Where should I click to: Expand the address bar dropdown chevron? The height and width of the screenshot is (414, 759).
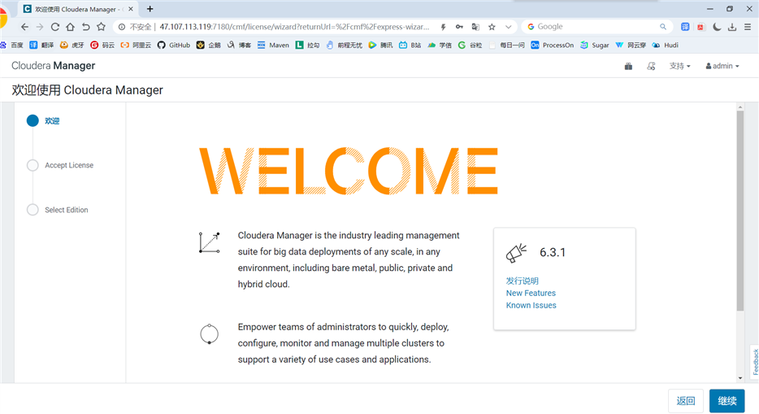point(508,27)
